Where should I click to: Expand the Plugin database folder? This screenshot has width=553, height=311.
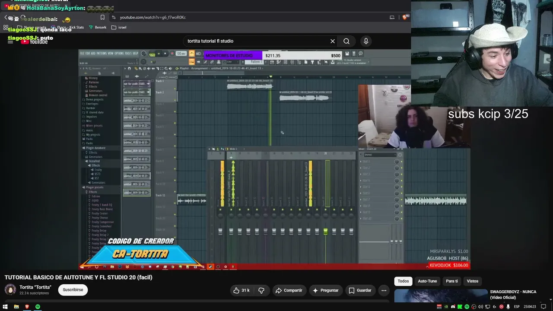pos(95,148)
